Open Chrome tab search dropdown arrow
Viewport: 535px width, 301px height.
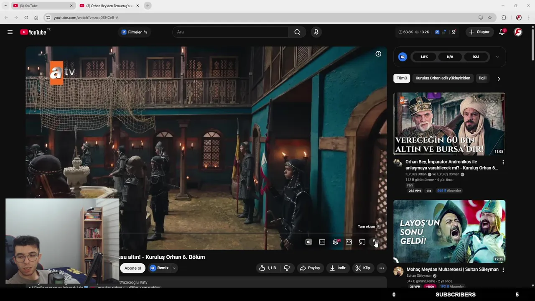point(5,5)
